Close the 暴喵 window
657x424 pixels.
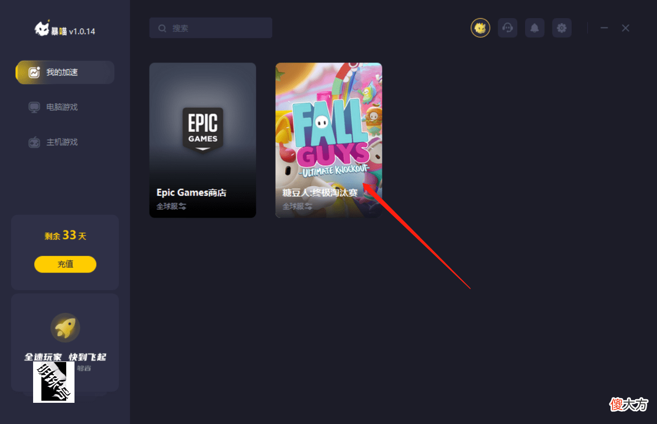coord(625,28)
